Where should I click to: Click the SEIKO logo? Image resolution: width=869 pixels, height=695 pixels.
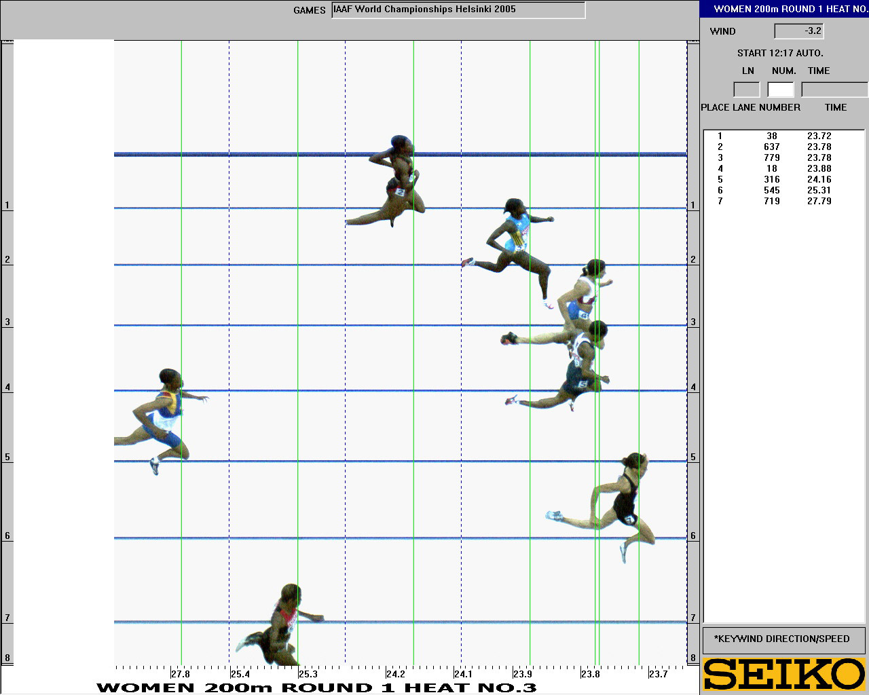[x=784, y=675]
